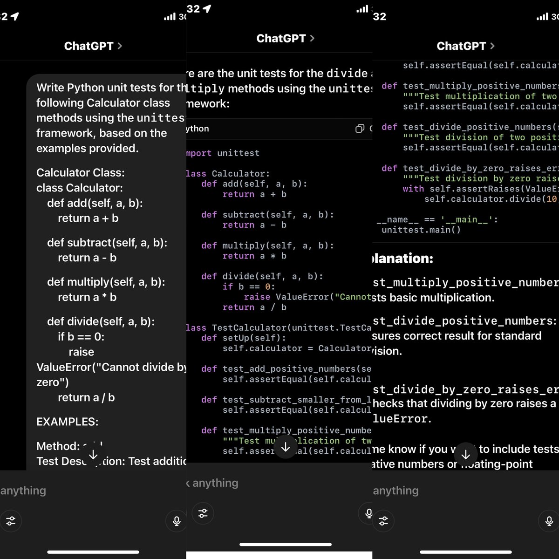Select 'EXAMPLES:' text in the user prompt
The width and height of the screenshot is (559, 559).
(68, 422)
